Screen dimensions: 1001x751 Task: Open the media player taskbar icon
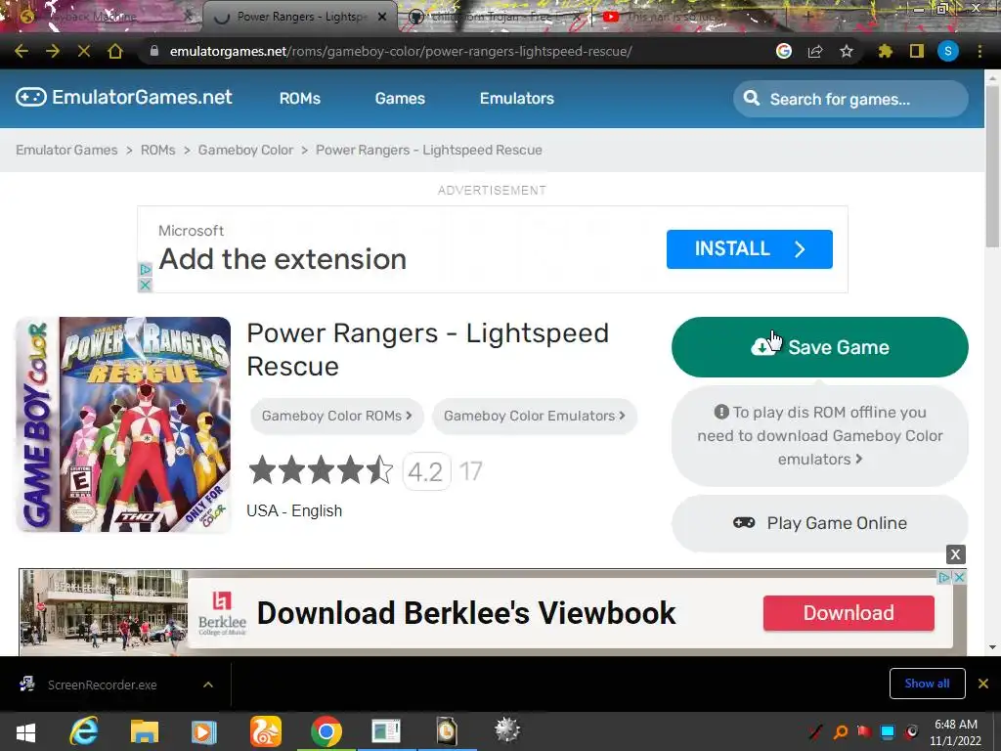[x=204, y=731]
